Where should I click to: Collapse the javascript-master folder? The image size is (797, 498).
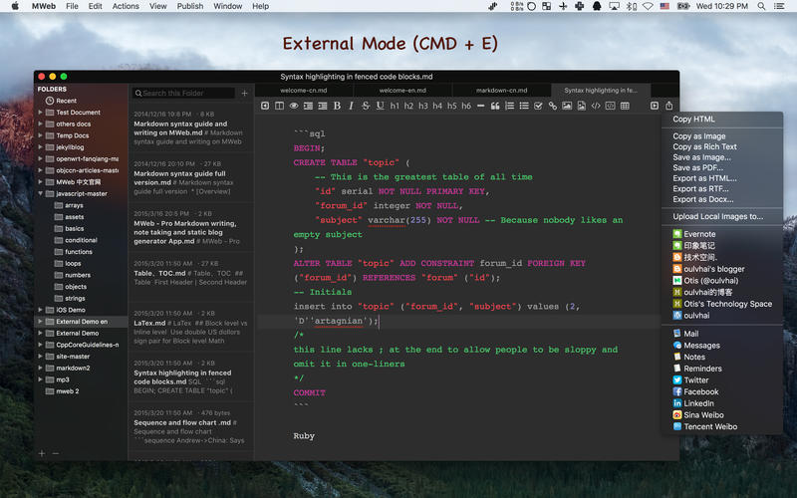(41, 194)
